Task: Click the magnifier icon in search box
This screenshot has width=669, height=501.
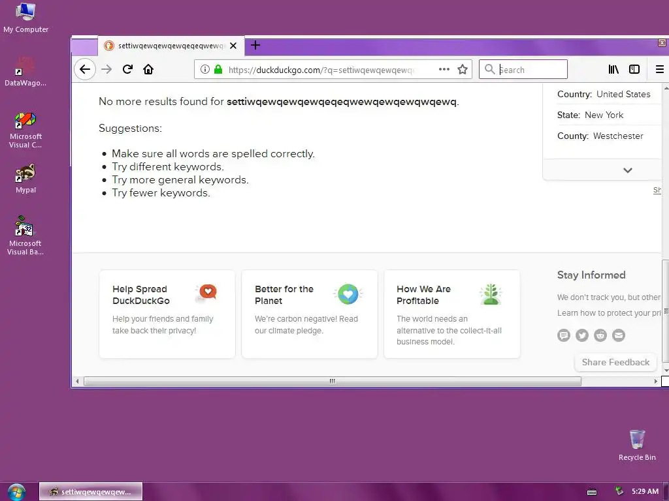Action: click(490, 69)
